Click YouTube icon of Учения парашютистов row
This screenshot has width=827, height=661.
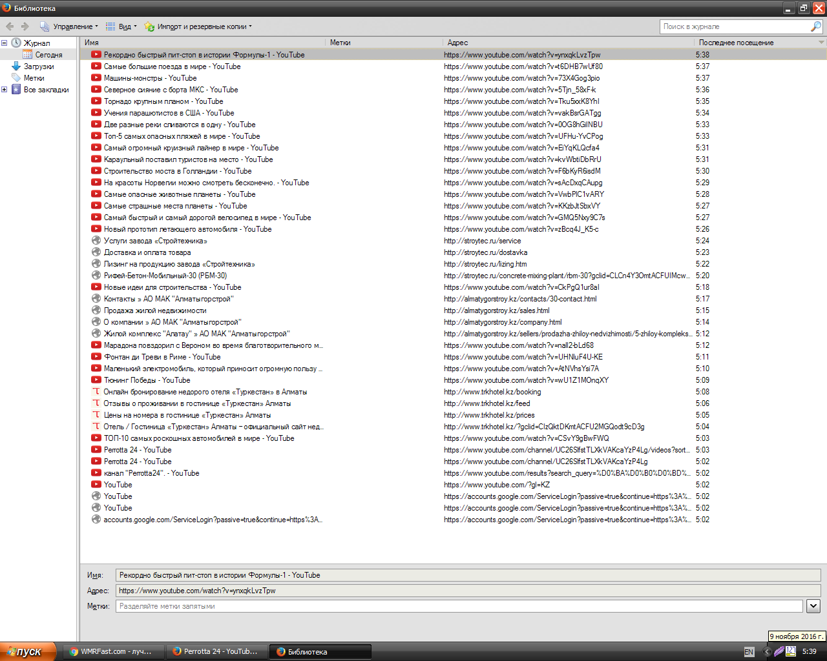[x=96, y=113]
